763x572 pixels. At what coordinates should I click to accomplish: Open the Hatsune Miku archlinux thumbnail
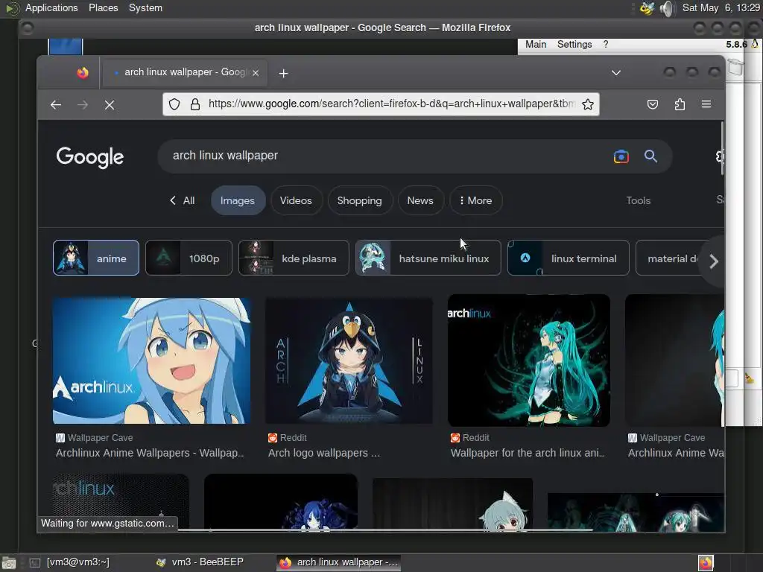pos(528,360)
